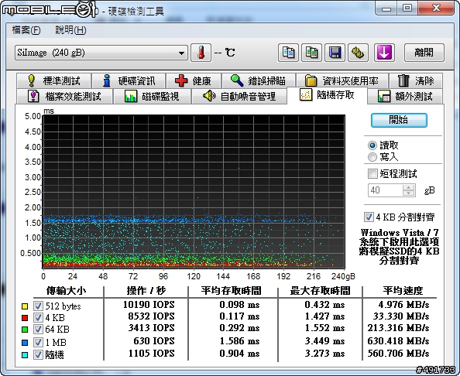
Task: Click the copy screenshot to clipboard icon
Action: (x=311, y=53)
